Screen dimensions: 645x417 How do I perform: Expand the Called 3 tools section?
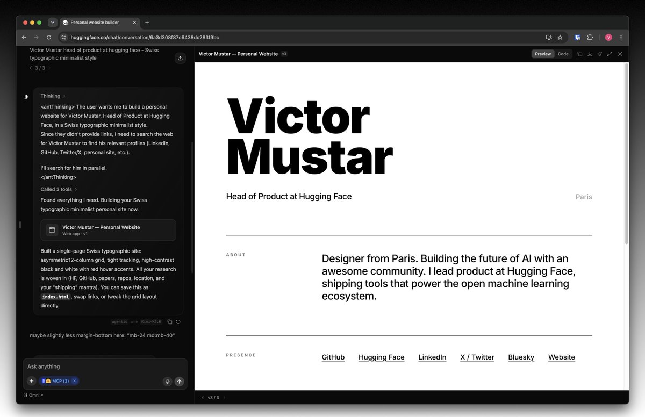coord(59,189)
